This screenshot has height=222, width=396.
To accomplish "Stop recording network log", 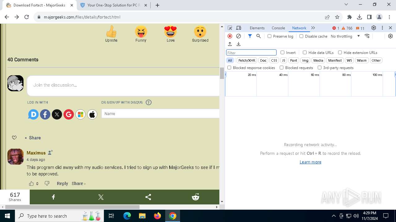I will point(230,36).
